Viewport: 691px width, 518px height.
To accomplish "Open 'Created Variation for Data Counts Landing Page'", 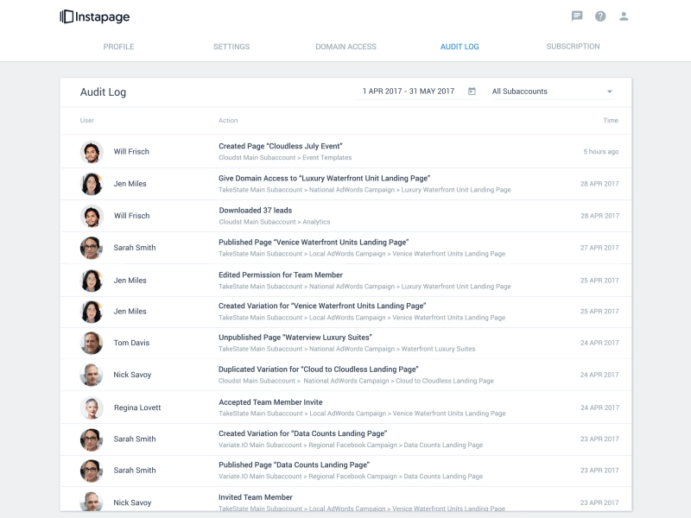I will pyautogui.click(x=303, y=433).
